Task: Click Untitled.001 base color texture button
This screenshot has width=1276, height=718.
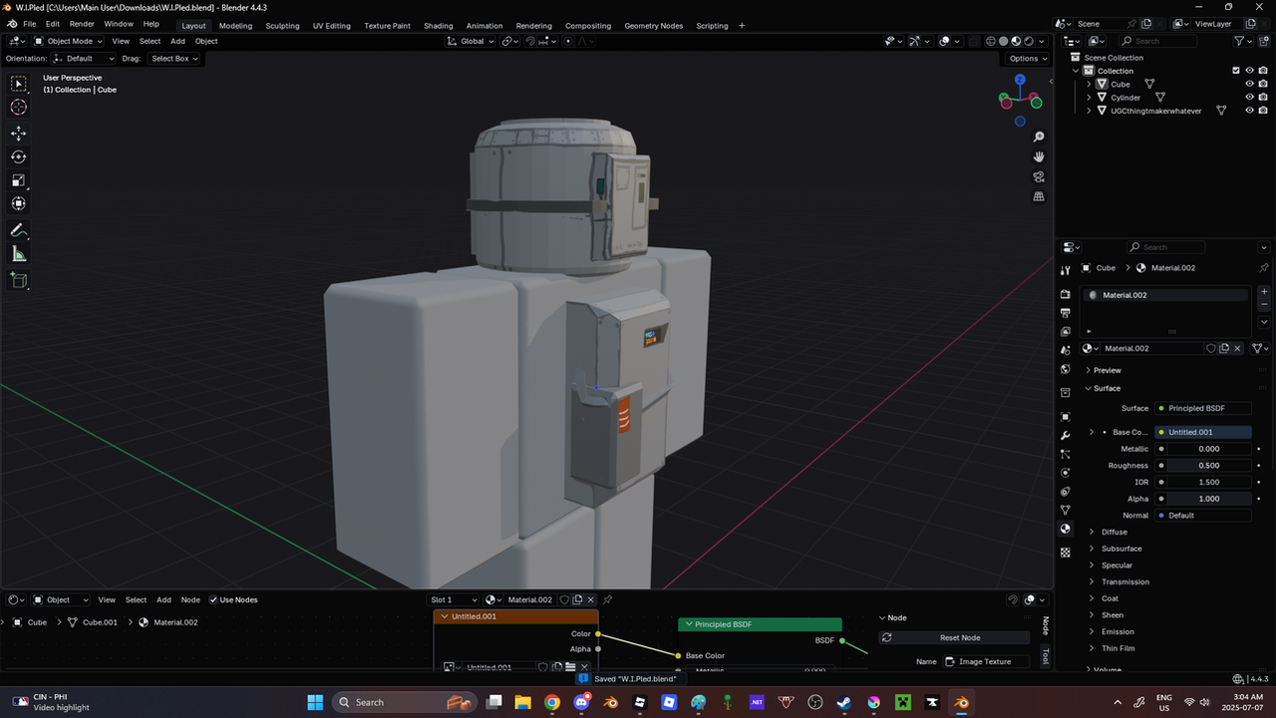Action: coord(1202,432)
